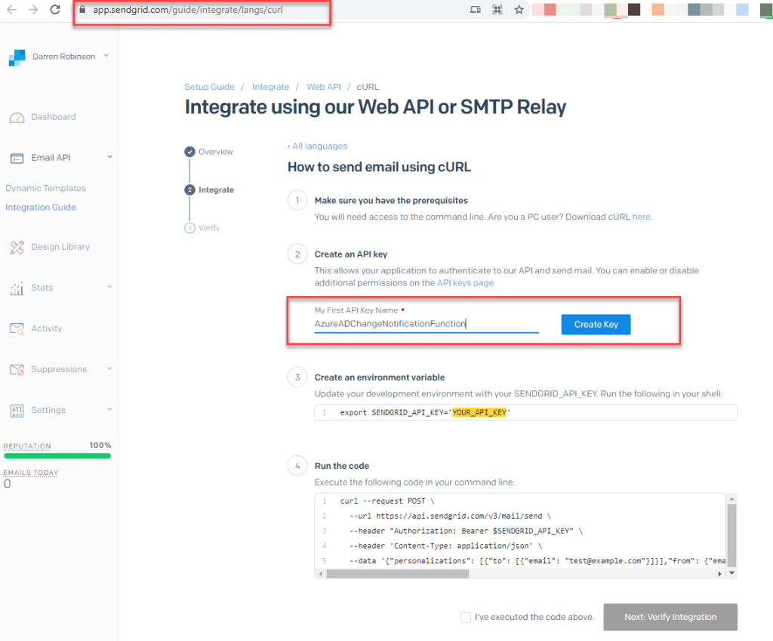Viewport: 773px width, 641px height.
Task: Collapse the Email API menu chevron
Action: pos(109,157)
